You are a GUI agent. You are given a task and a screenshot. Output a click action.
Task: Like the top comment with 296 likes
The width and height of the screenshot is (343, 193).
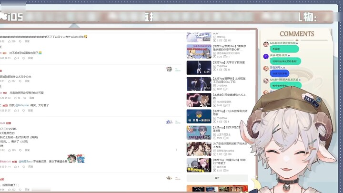pyautogui.click(x=9, y=41)
